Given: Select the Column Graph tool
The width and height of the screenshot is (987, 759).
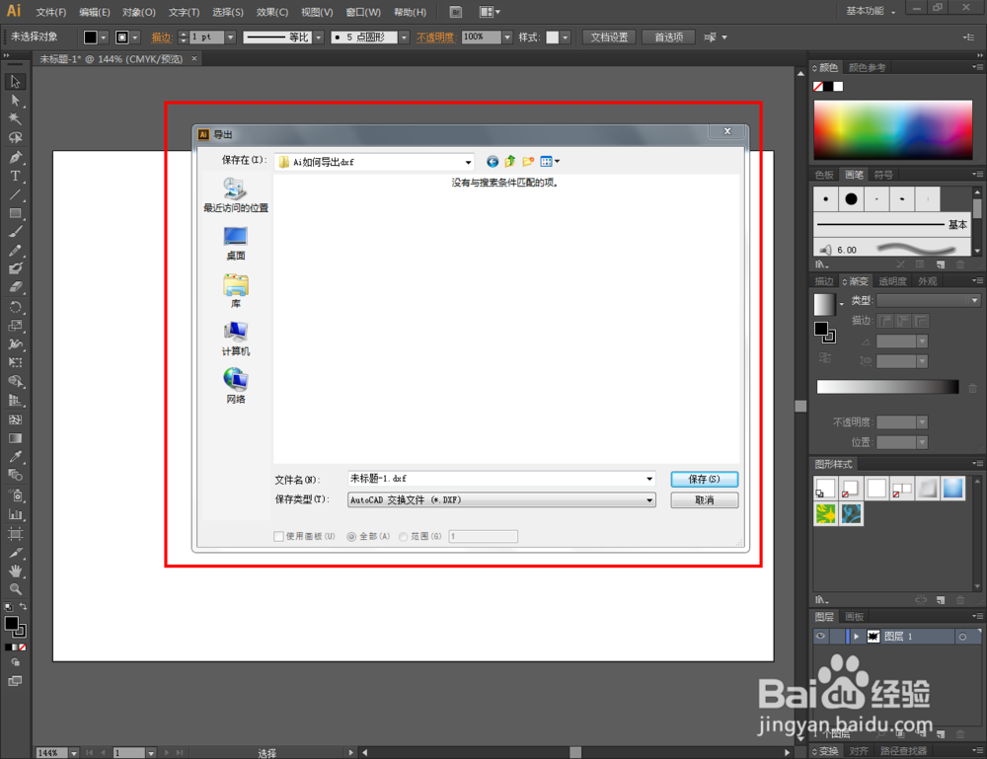Looking at the screenshot, I should pyautogui.click(x=15, y=514).
